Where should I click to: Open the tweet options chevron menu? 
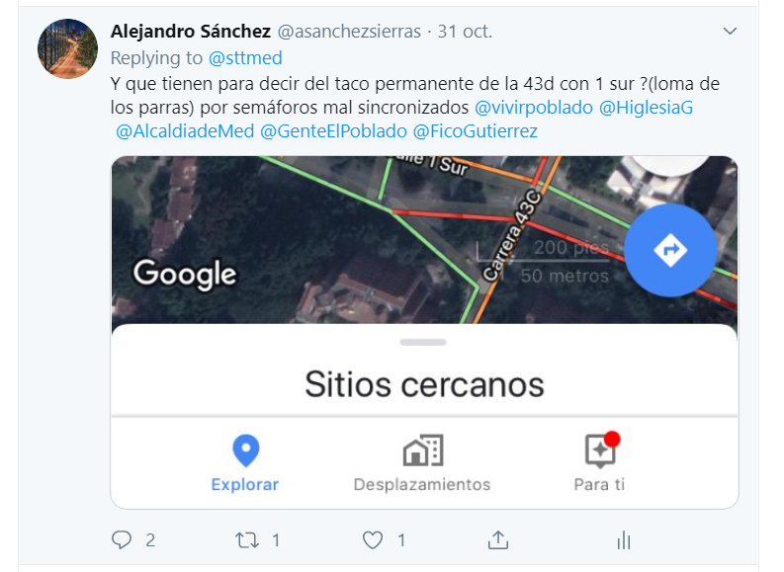730,32
